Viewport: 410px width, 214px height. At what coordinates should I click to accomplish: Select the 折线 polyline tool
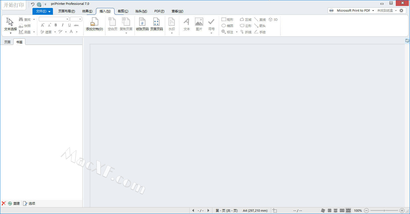[246, 32]
